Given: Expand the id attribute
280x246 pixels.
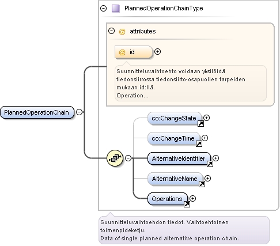Looking at the screenshot, I should pos(157,52).
